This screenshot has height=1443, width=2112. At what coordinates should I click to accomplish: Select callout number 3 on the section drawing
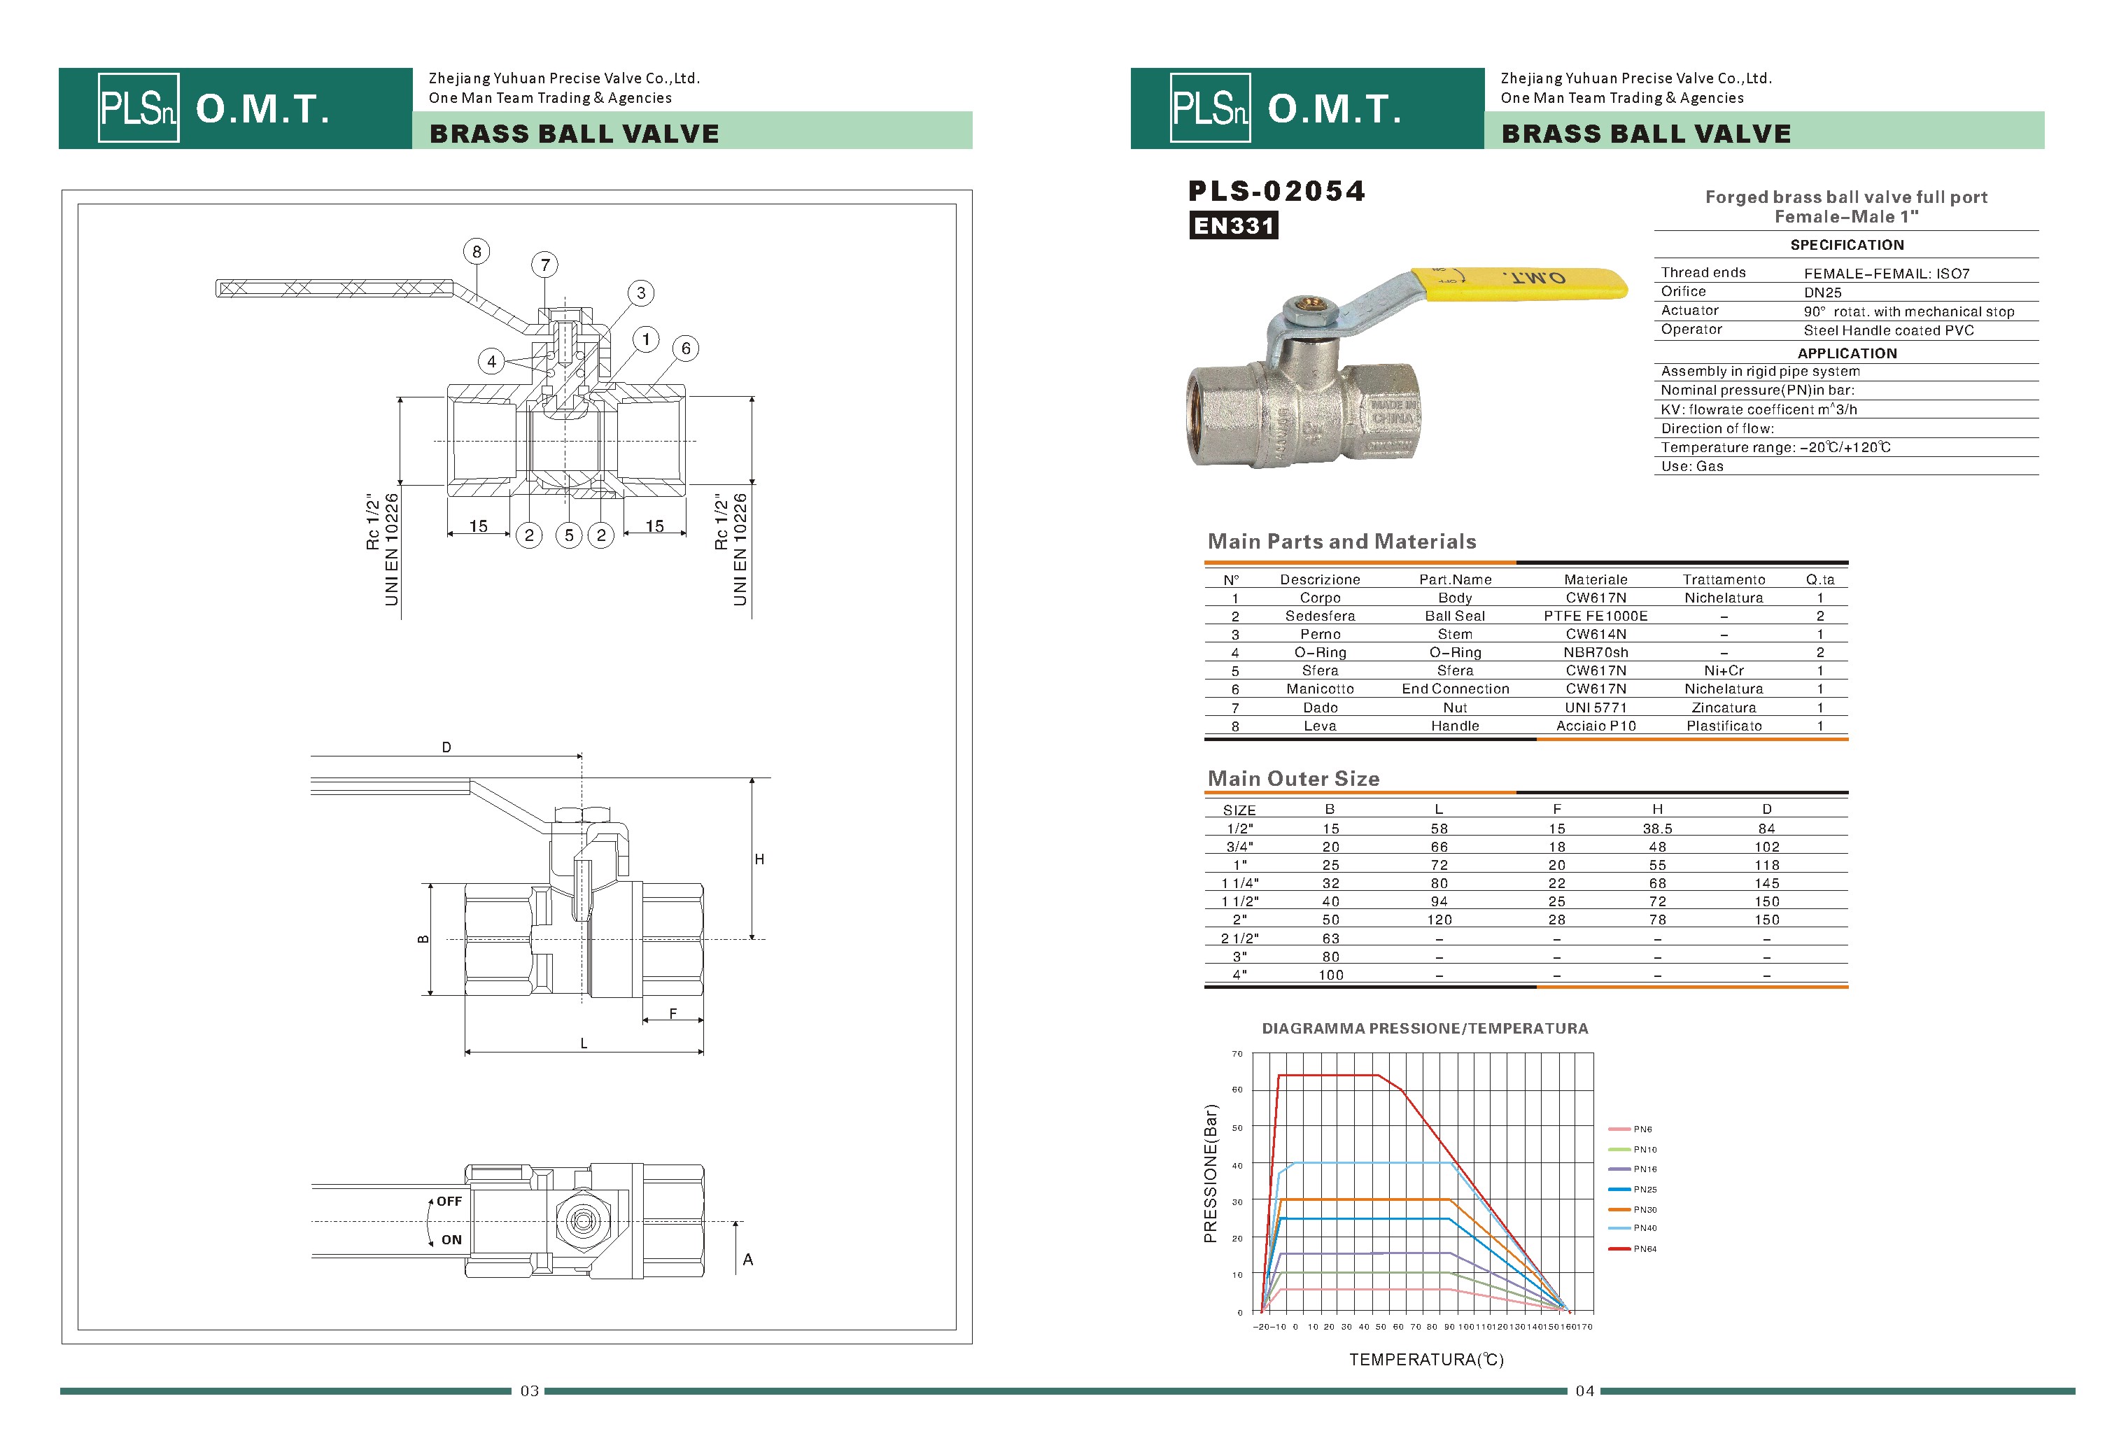click(641, 293)
